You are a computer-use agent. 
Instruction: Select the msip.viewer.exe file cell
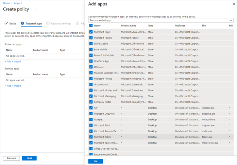point(210,143)
